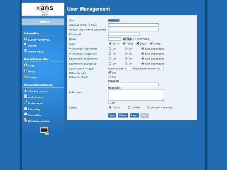The width and height of the screenshot is (227, 170).
Task: Click the Addressbook icon
Action: point(26,96)
